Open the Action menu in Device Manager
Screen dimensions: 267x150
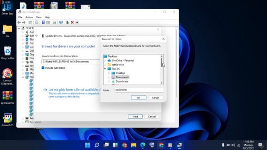coord(29,17)
